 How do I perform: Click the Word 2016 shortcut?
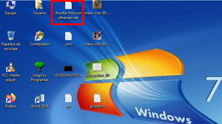coord(40,98)
